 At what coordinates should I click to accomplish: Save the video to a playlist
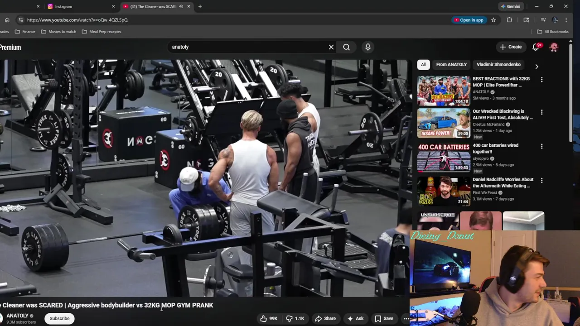[384, 319]
